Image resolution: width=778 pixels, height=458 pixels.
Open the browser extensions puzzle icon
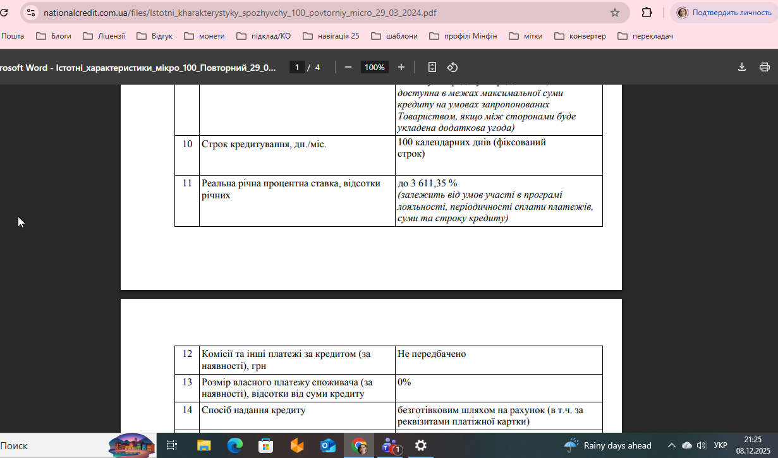click(647, 13)
